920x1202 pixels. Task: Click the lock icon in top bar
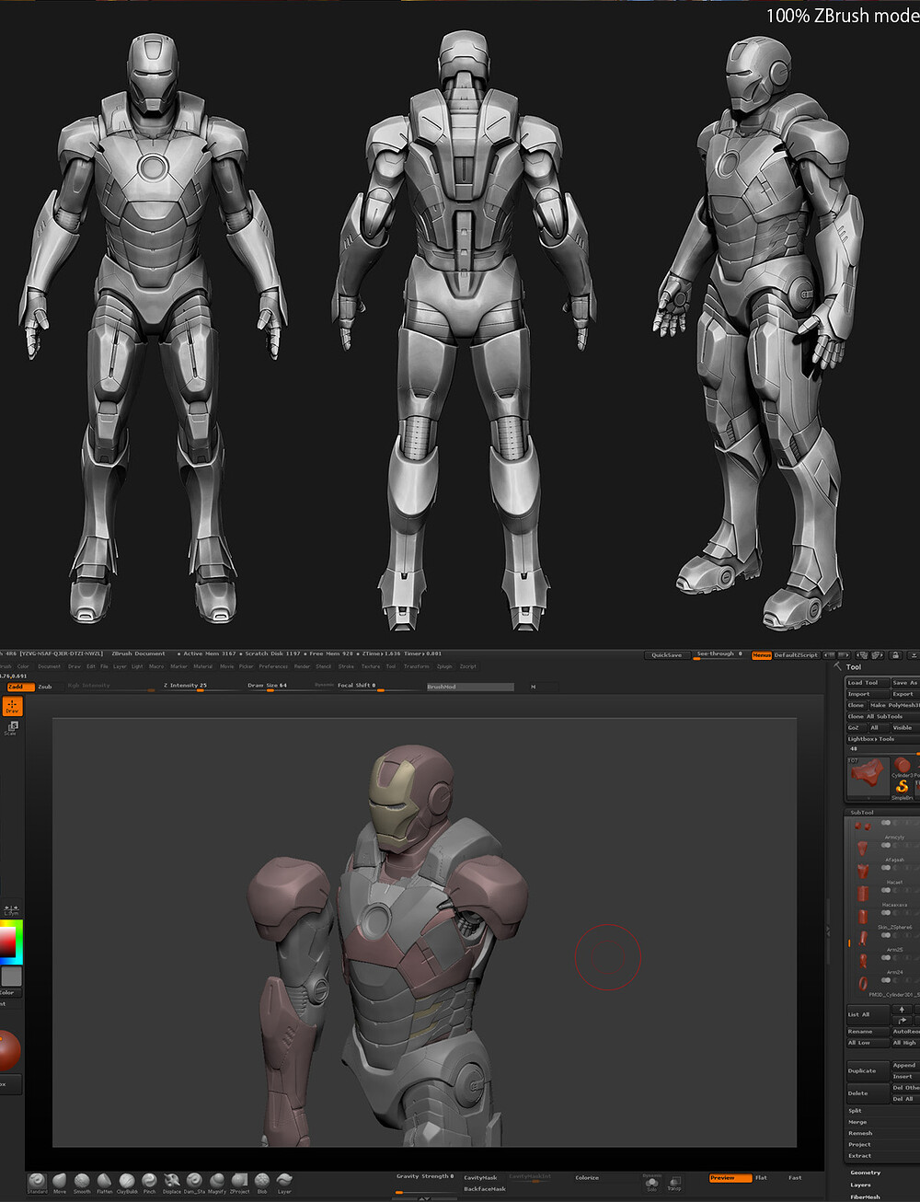[x=894, y=655]
